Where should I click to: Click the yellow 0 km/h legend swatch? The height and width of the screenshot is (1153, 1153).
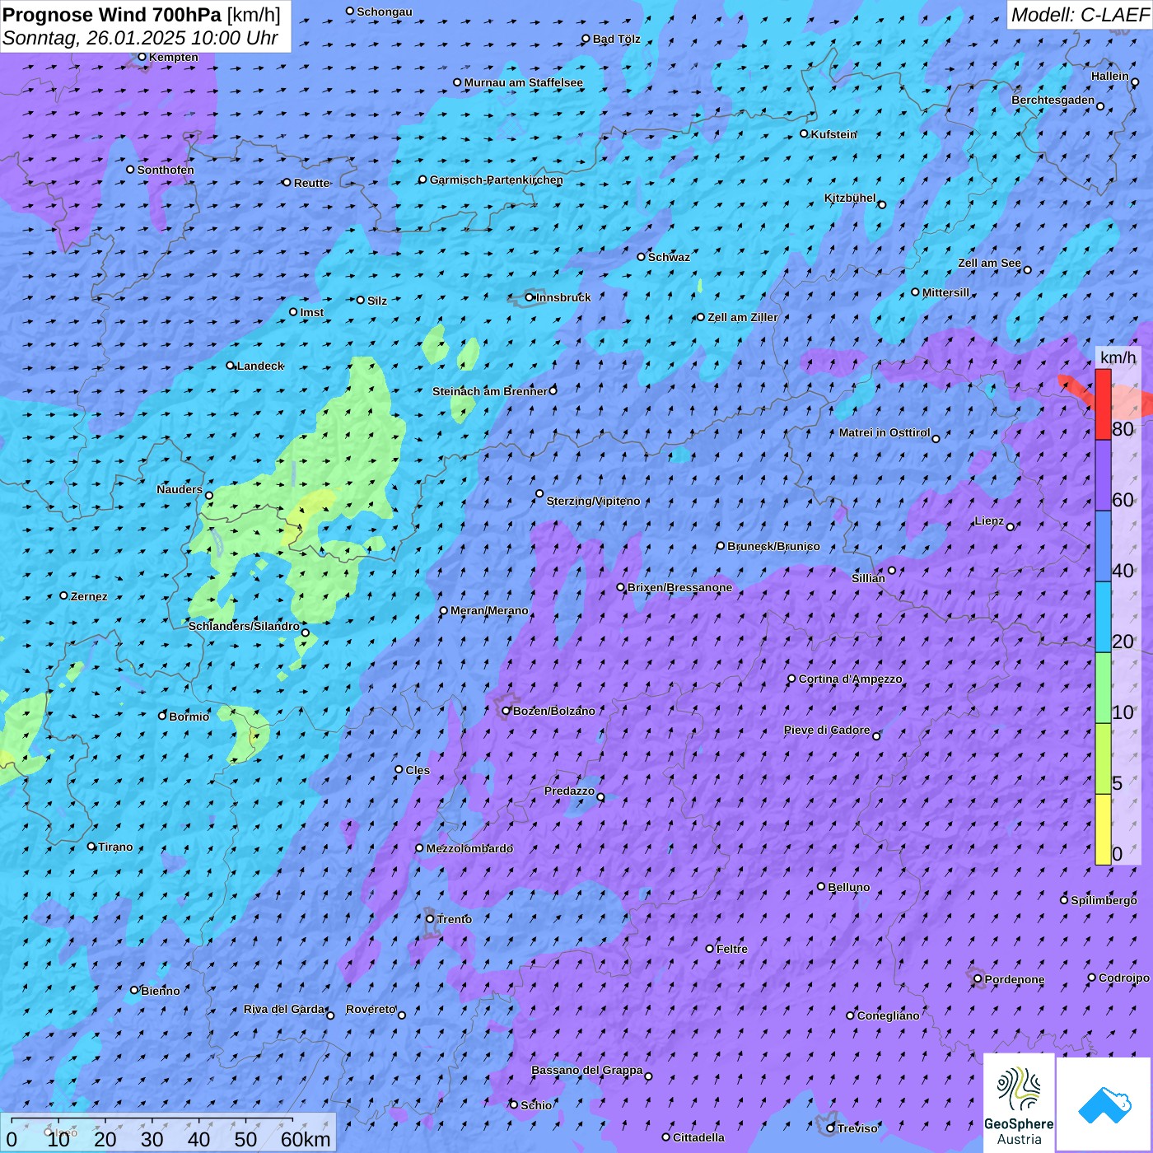(1103, 829)
